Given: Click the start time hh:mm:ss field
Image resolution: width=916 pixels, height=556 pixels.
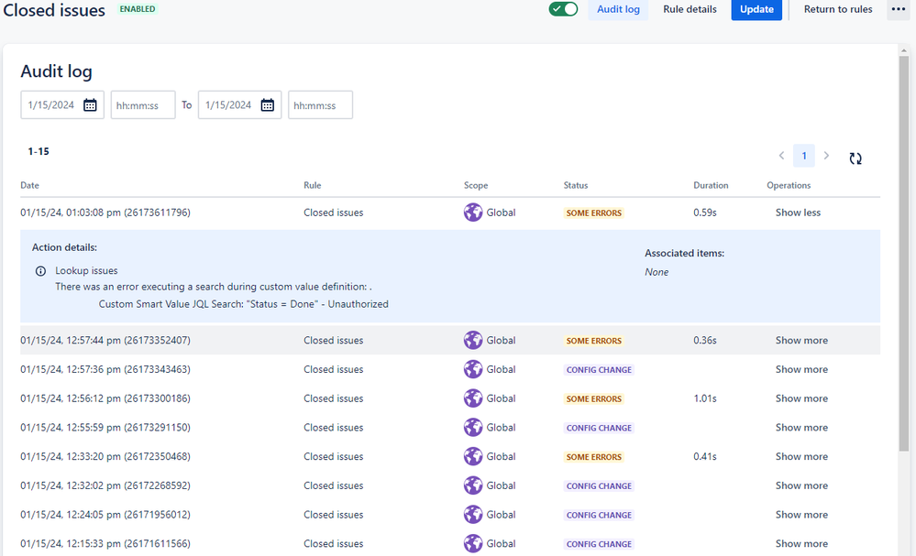Looking at the screenshot, I should (143, 105).
